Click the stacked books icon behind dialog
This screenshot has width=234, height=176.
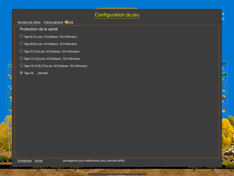click(x=9, y=110)
